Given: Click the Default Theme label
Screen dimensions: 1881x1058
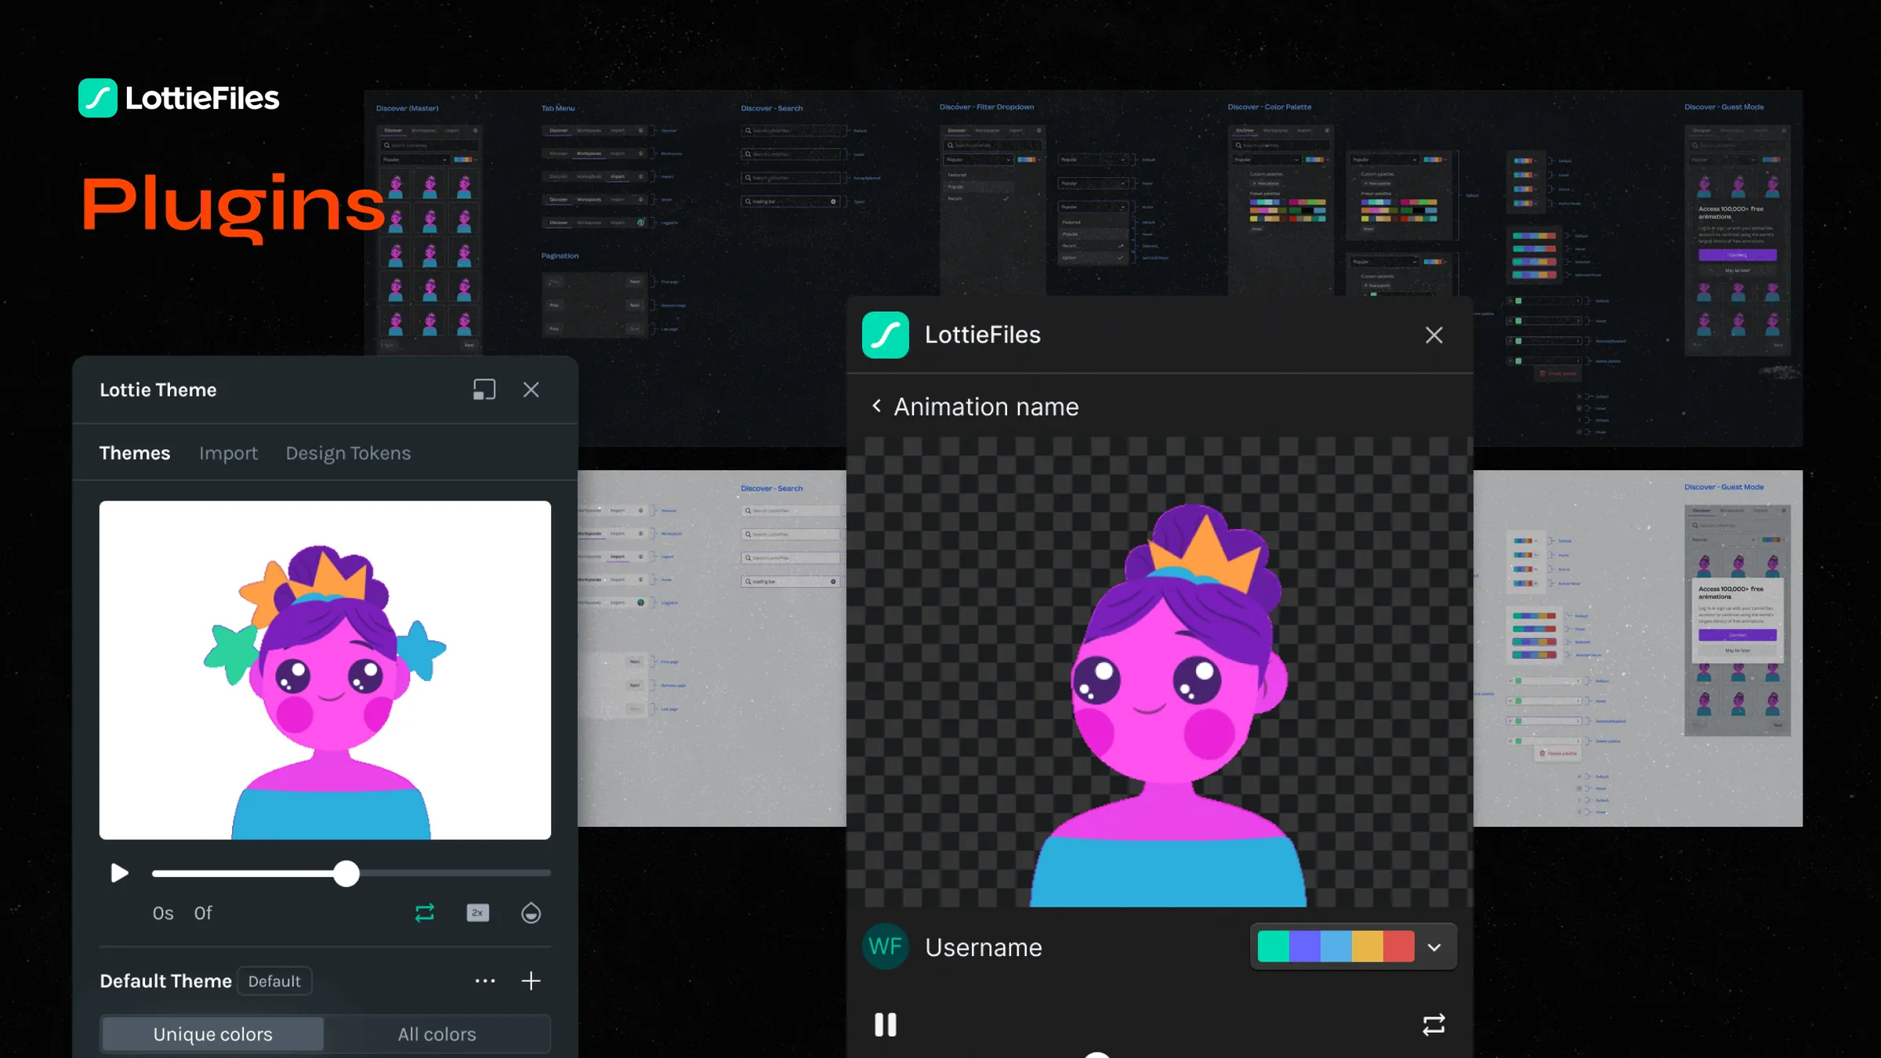Looking at the screenshot, I should 166,981.
